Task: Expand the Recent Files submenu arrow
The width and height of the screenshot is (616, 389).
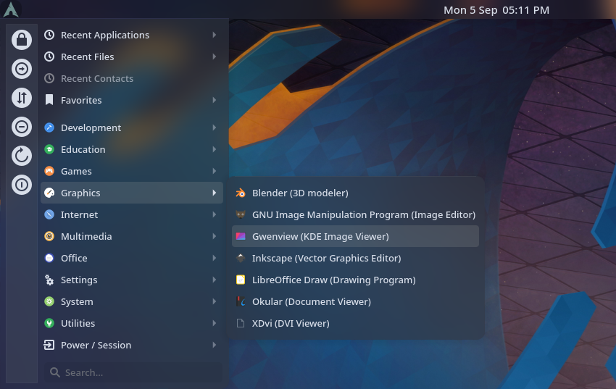Action: (215, 57)
